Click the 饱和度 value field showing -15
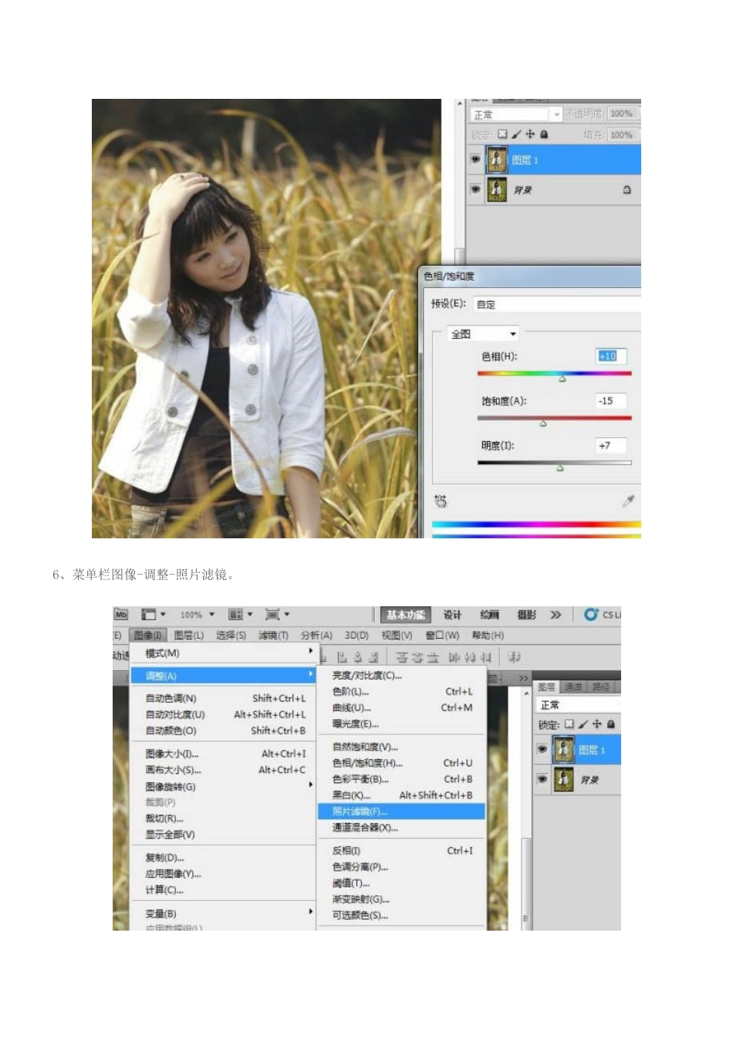 point(611,401)
